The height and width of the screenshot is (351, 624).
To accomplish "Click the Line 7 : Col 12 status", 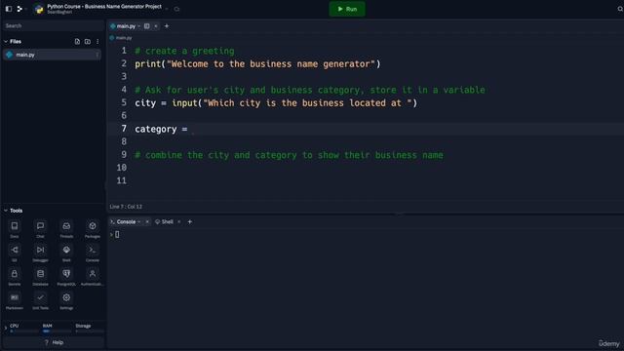I will click(x=126, y=207).
